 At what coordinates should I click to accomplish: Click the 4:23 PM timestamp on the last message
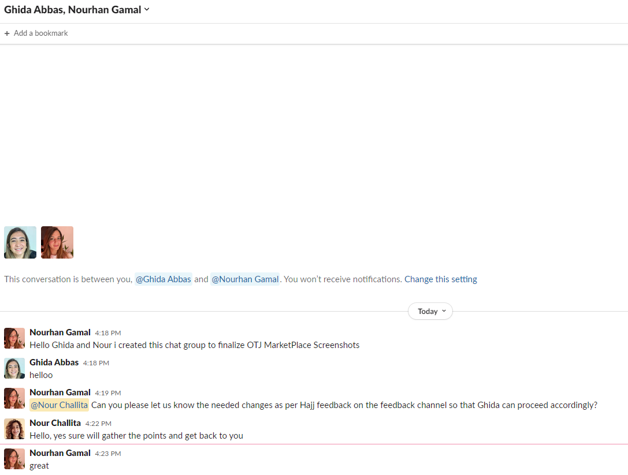(x=108, y=454)
